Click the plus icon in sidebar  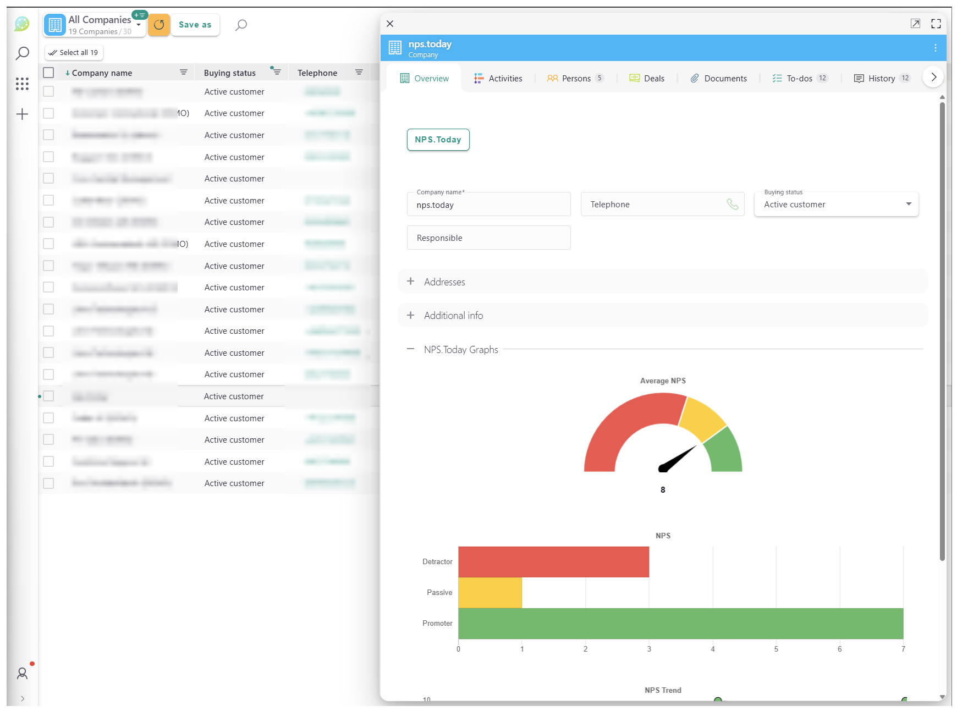[x=22, y=114]
